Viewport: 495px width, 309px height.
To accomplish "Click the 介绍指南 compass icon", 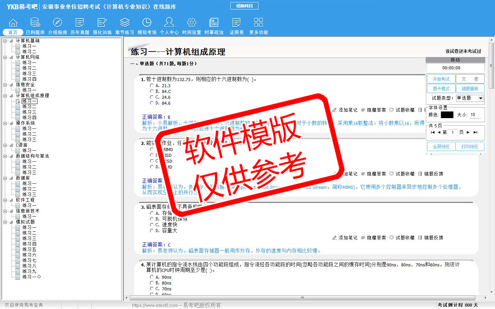I will pos(57,23).
